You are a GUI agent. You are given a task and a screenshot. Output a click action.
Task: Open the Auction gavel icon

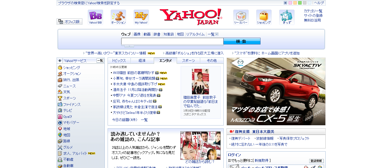(118, 17)
